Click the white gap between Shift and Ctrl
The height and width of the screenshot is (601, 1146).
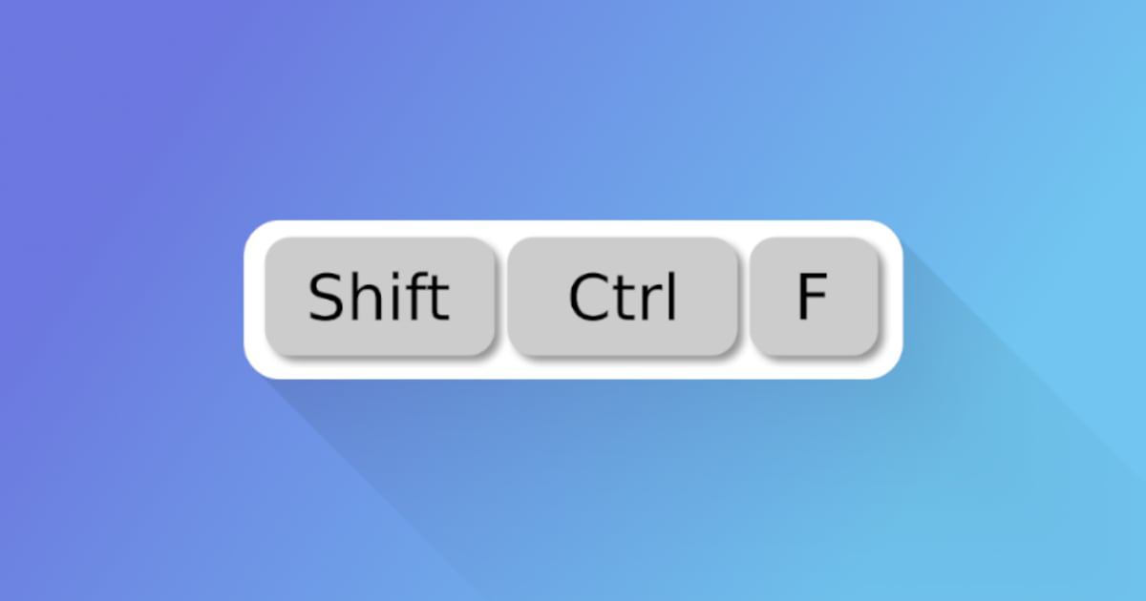(x=501, y=298)
